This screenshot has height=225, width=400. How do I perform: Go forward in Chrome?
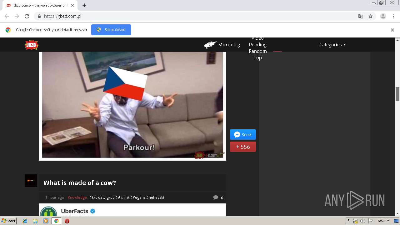(x=17, y=16)
